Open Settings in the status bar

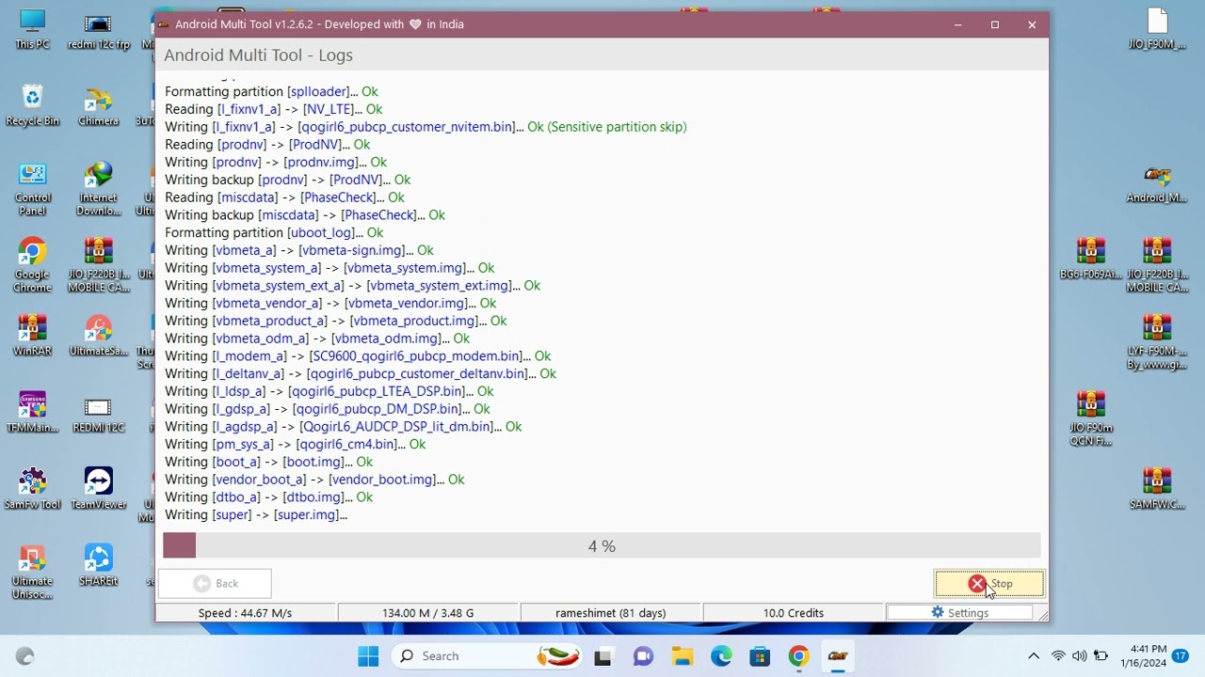click(959, 613)
